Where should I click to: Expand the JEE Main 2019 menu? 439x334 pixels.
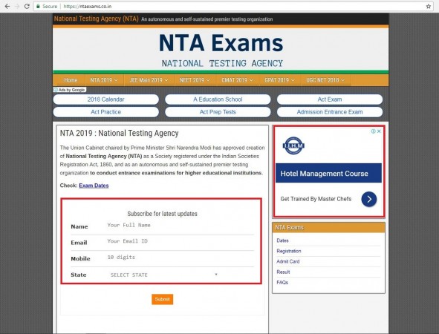[149, 80]
